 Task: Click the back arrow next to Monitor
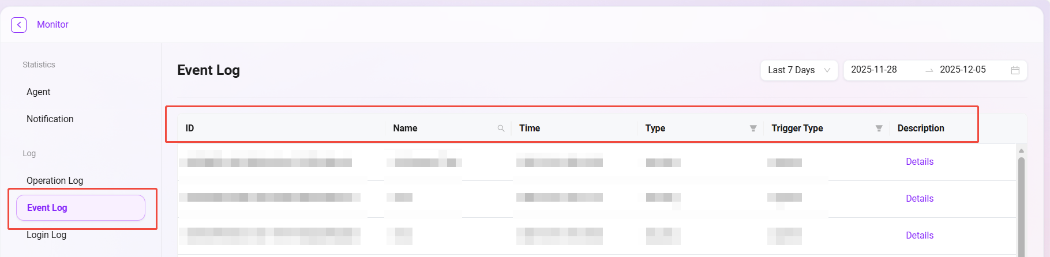[x=18, y=25]
